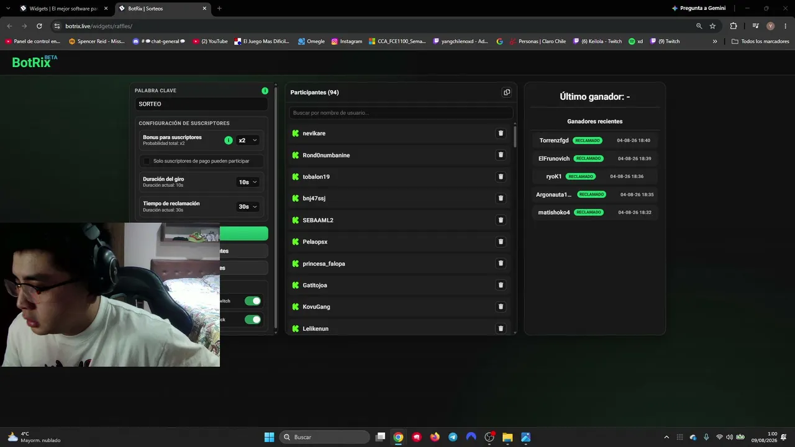The width and height of the screenshot is (795, 447).
Task: Select recent winner ryoK1
Action: click(554, 176)
